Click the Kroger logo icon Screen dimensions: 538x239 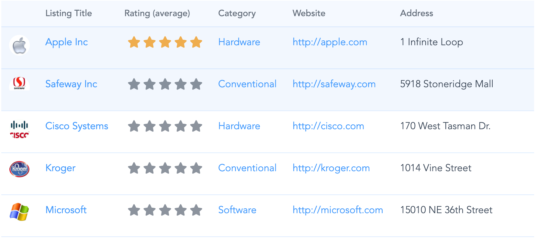click(19, 169)
